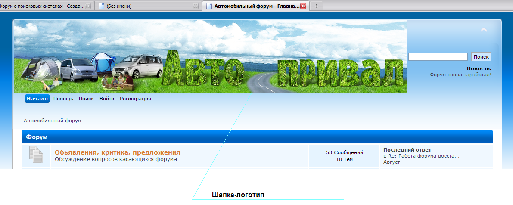Click the Обсуждение вопросов касающихся форума description
Screen dimensions: 513x205
[116, 159]
